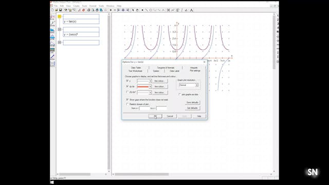Image resolution: width=329 pixels, height=185 pixels.
Task: Click the plus zoom-in icon in toolbar
Action: [111, 10]
